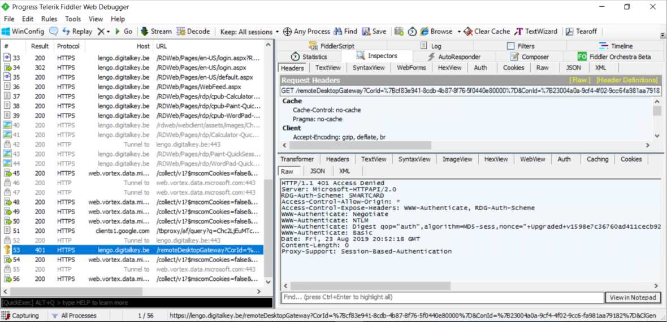Focus the QuickExec command box
The height and width of the screenshot is (322, 667).
click(x=137, y=302)
